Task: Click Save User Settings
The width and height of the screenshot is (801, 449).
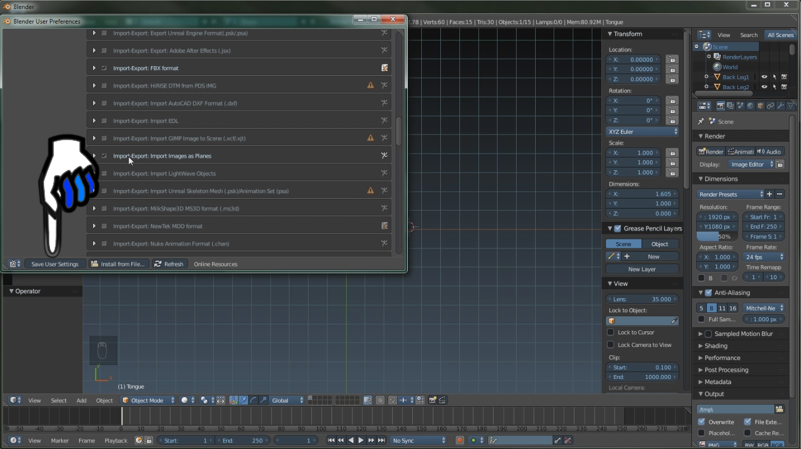Action: 55,264
